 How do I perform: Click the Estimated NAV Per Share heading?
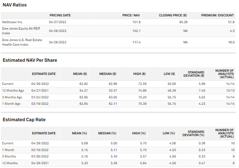[x=30, y=60]
